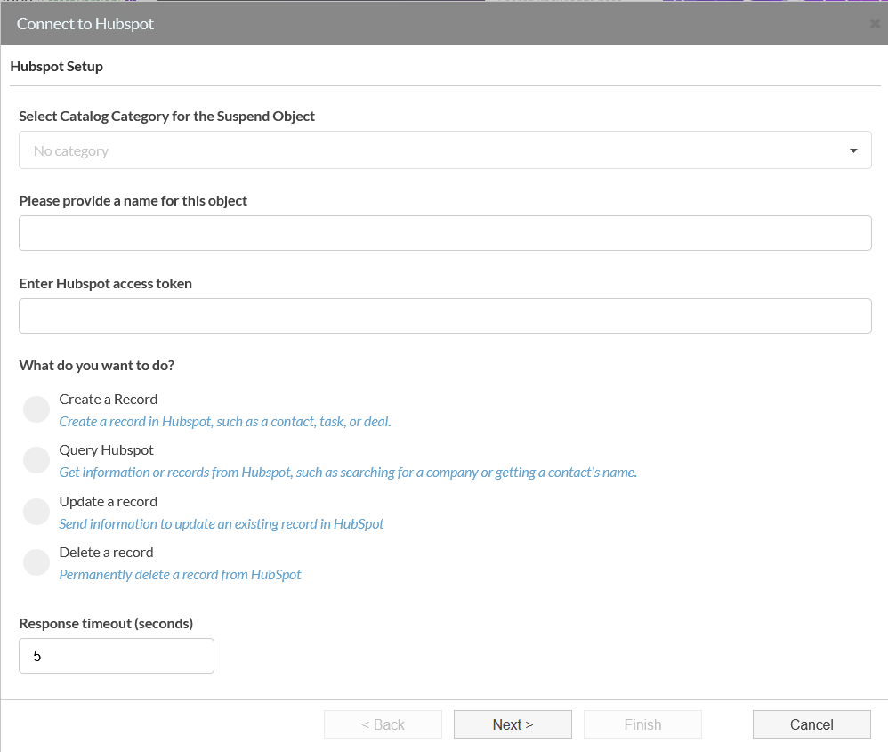Click 'Response timeout (seconds)' label
The width and height of the screenshot is (888, 752).
pyautogui.click(x=106, y=624)
